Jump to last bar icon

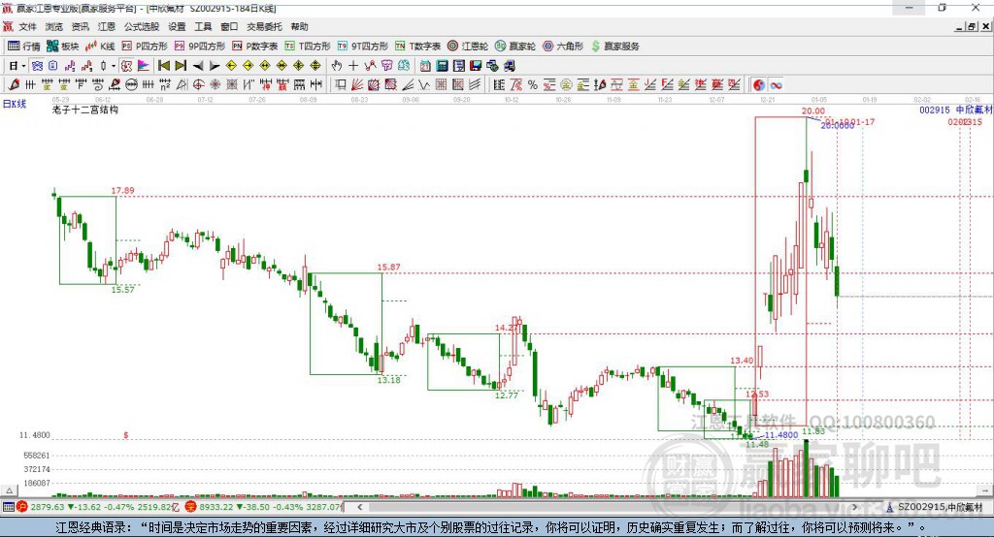[181, 66]
